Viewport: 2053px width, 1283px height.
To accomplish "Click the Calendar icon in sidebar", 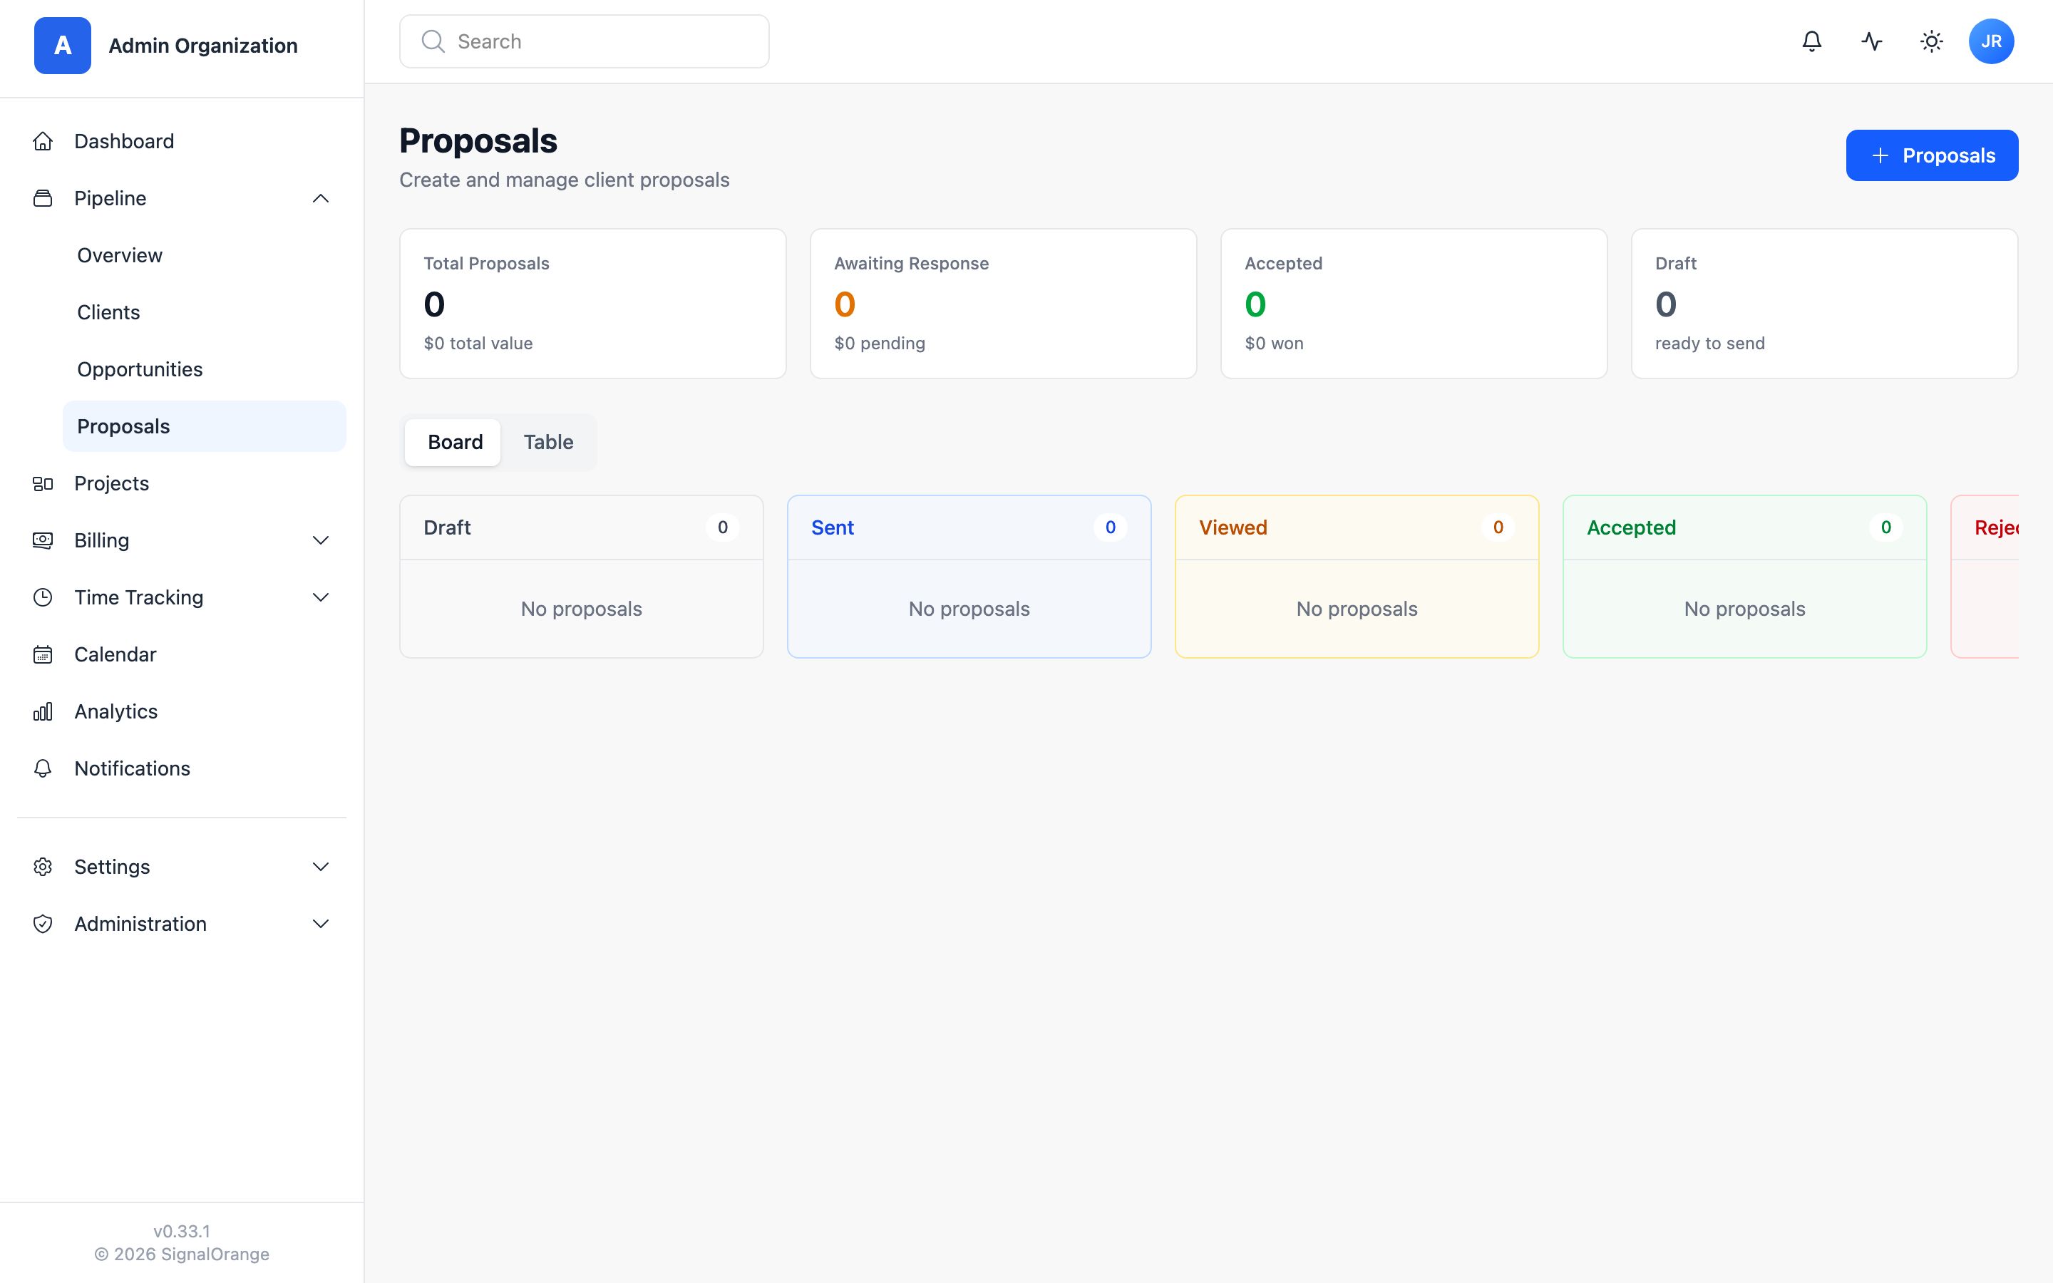I will (x=43, y=654).
